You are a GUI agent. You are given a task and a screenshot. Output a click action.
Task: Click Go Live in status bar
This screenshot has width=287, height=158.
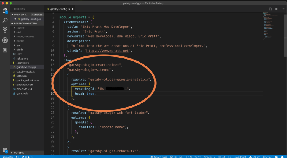[176, 157]
